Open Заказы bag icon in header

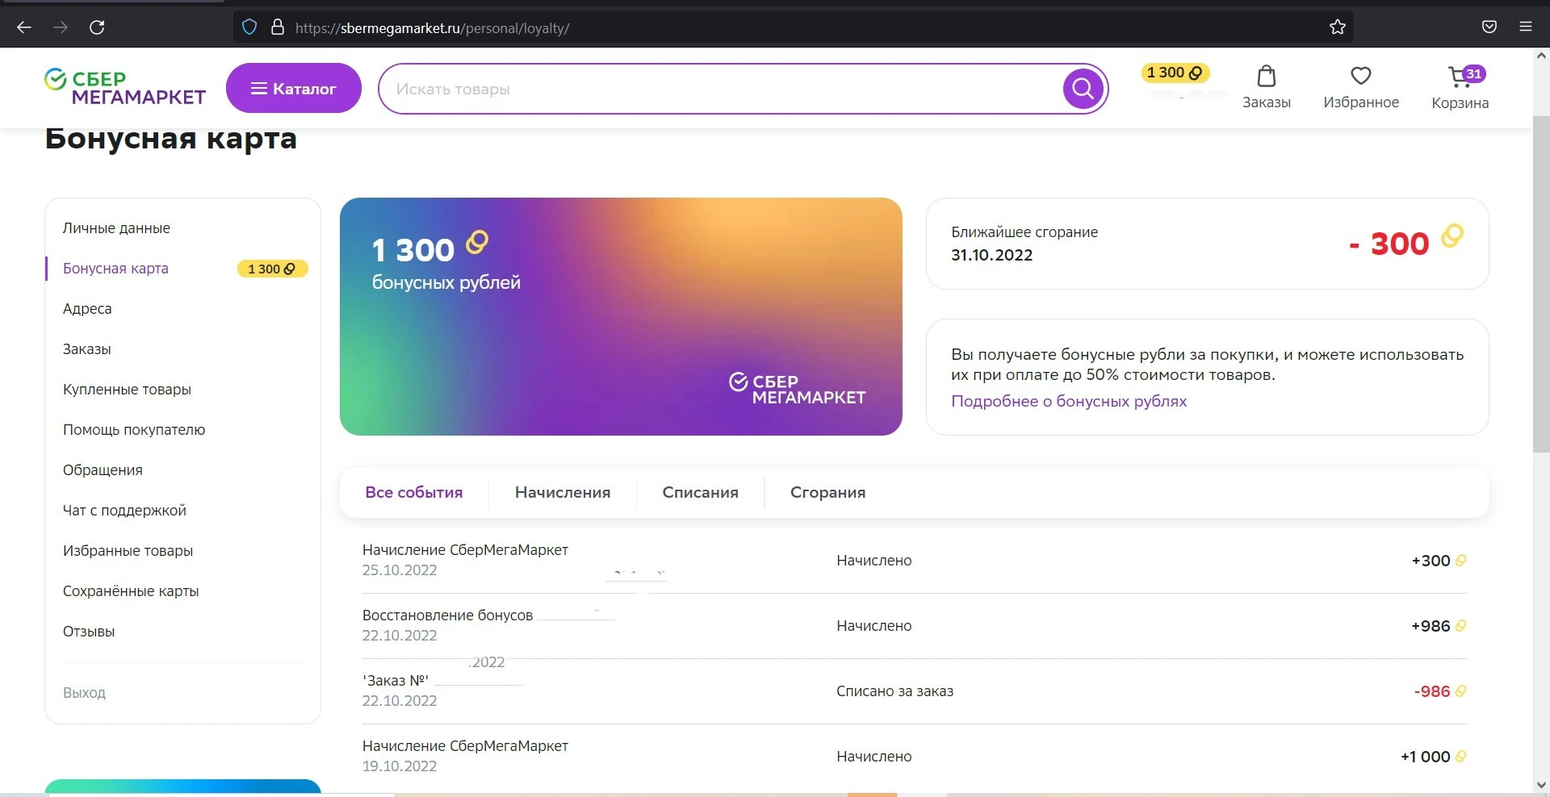(x=1267, y=87)
